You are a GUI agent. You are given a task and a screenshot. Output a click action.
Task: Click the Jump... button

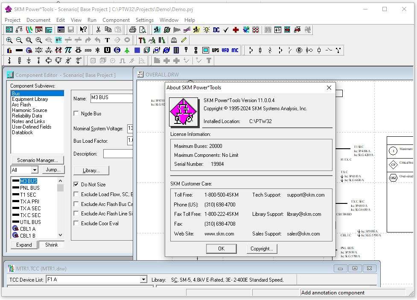tap(53, 170)
